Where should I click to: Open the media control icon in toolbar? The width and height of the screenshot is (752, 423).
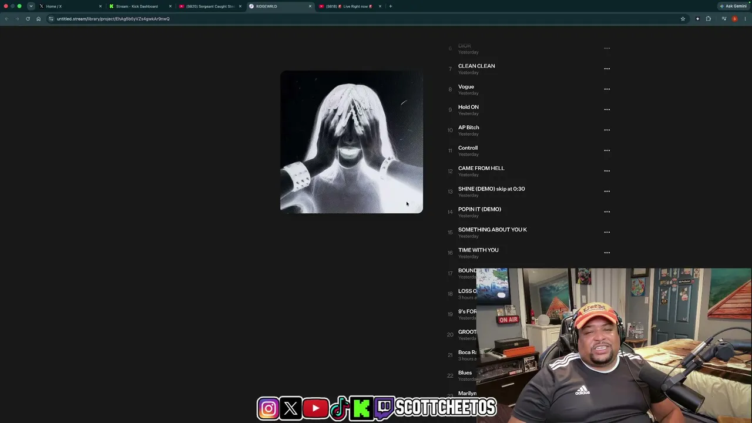724,19
